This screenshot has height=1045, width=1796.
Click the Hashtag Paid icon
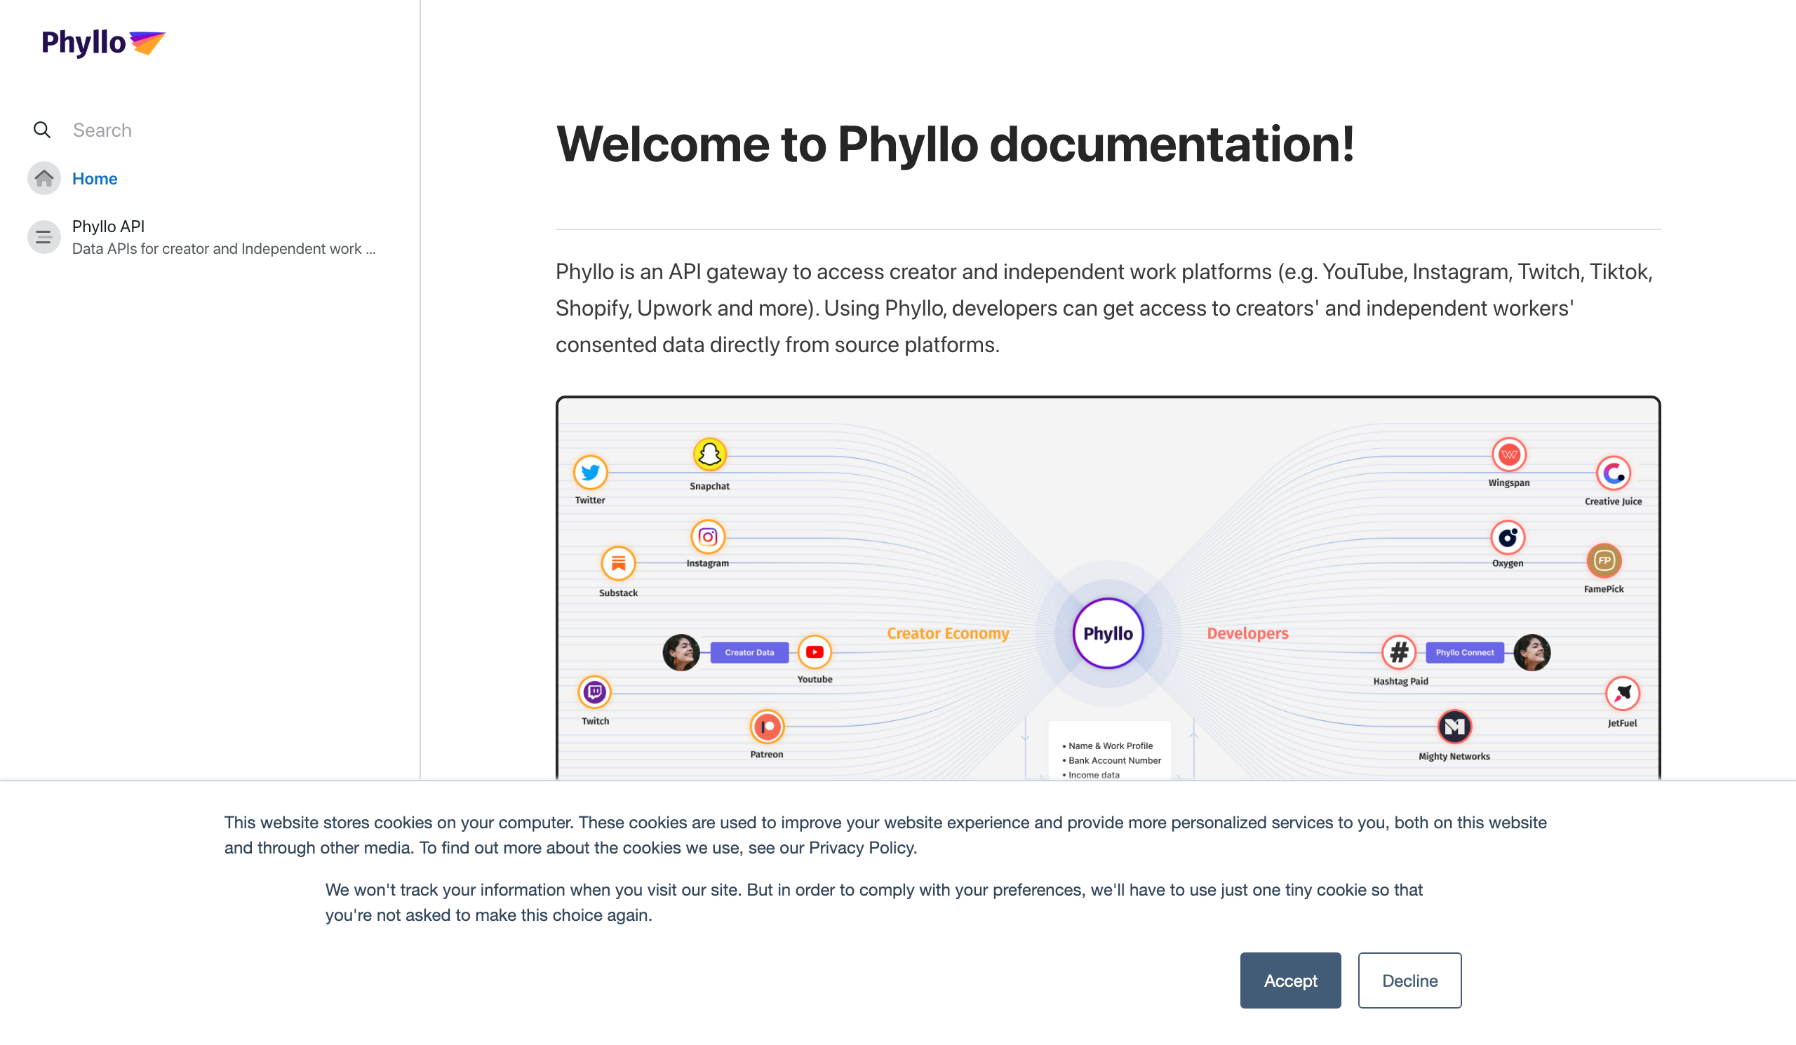(x=1399, y=652)
